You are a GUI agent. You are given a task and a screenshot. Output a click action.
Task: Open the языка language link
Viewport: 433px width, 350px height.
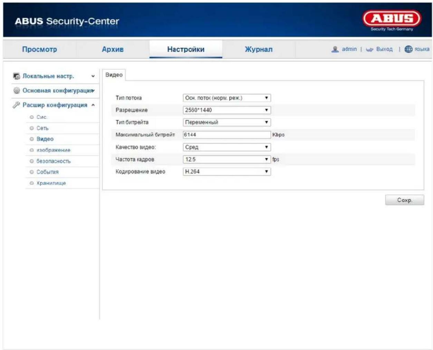pos(422,49)
